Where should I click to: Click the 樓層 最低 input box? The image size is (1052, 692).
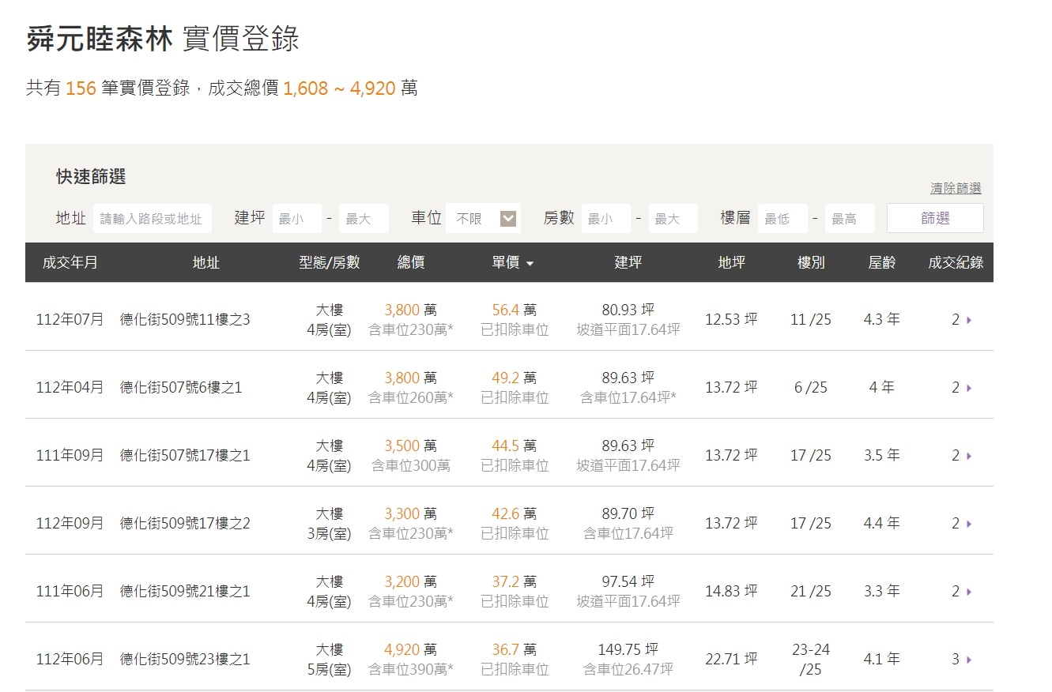pyautogui.click(x=782, y=217)
